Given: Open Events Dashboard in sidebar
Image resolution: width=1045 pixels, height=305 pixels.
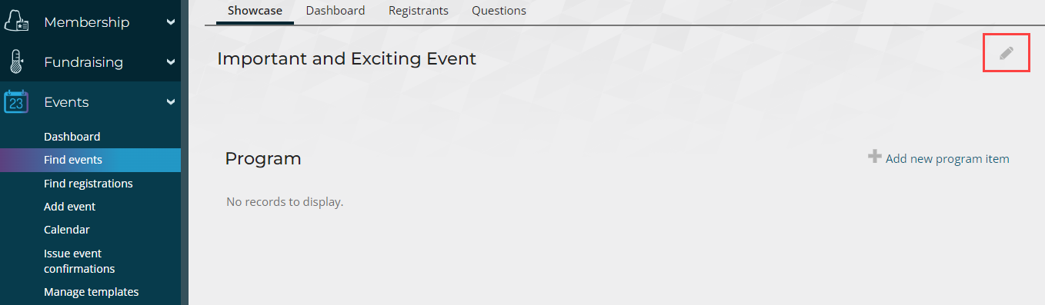Looking at the screenshot, I should point(72,137).
